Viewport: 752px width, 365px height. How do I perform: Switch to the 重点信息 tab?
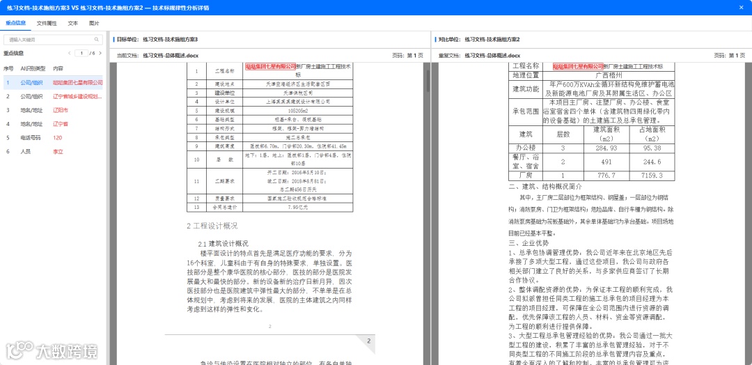16,23
